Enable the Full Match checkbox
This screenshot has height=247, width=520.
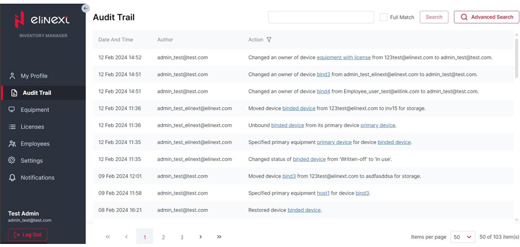point(383,17)
